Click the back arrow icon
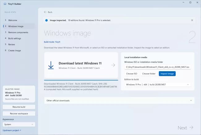 click(45, 12)
